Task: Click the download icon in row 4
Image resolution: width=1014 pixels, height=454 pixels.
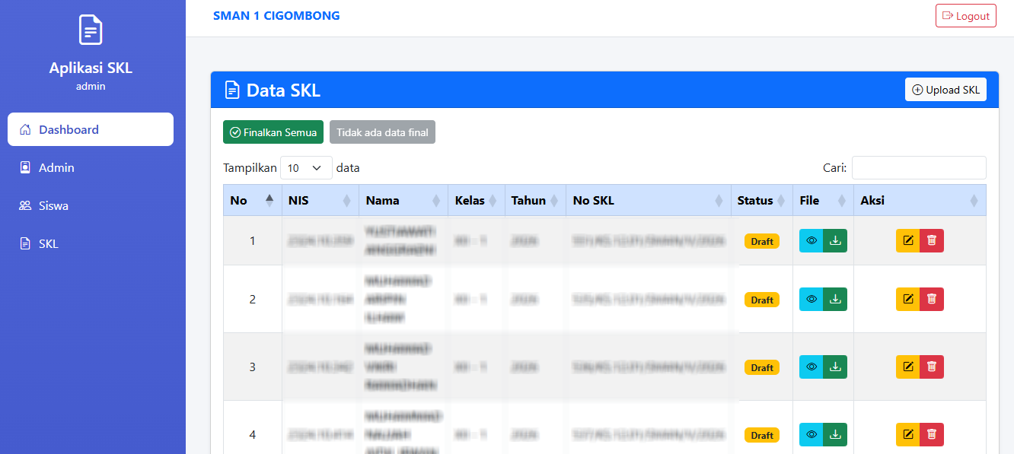Action: click(835, 434)
